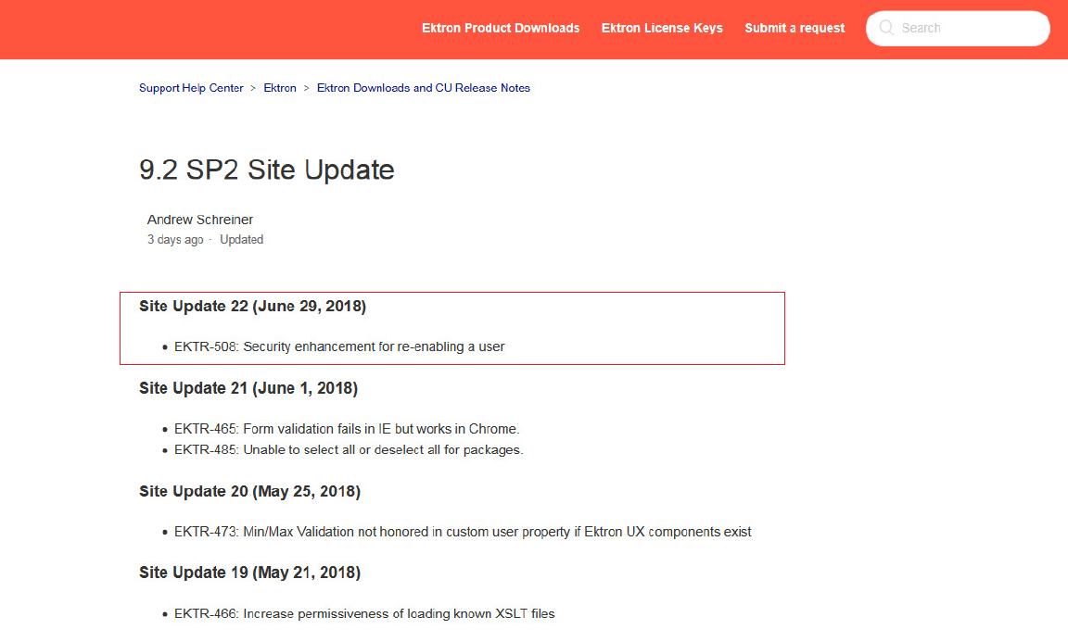Select heading Site Update 20 (May 25, 2018)

(x=250, y=492)
